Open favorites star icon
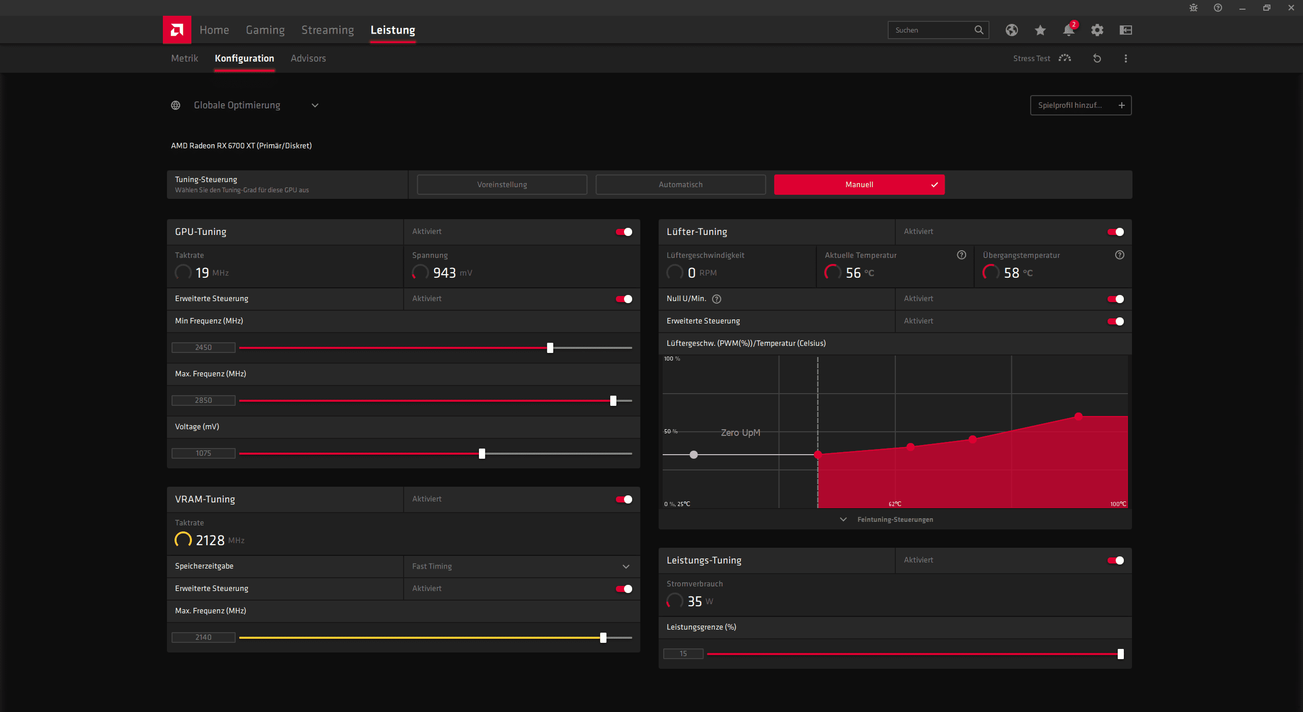The image size is (1303, 712). click(1040, 30)
